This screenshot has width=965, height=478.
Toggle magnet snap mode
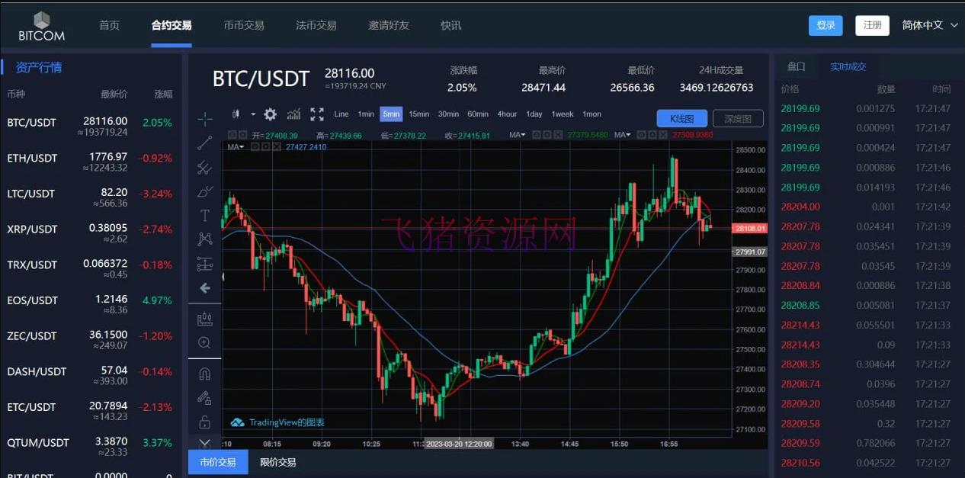click(204, 373)
